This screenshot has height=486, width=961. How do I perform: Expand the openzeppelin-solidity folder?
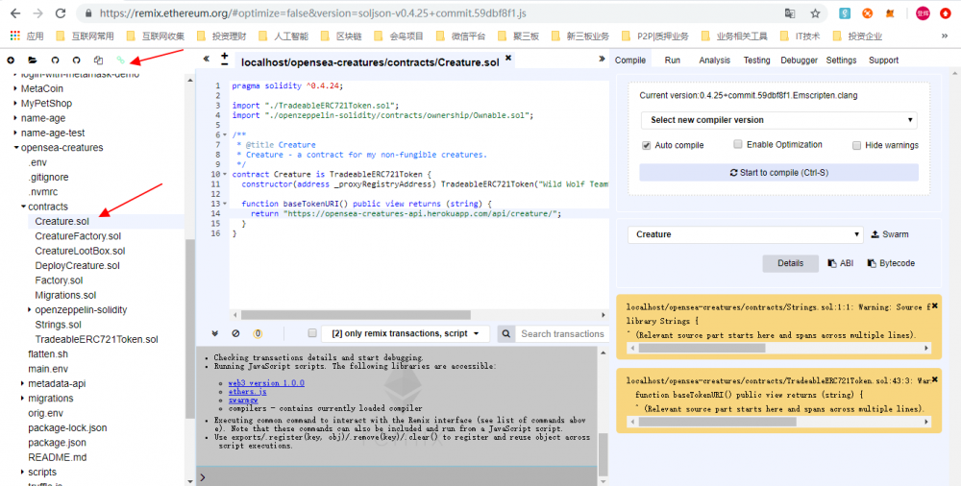pos(29,310)
